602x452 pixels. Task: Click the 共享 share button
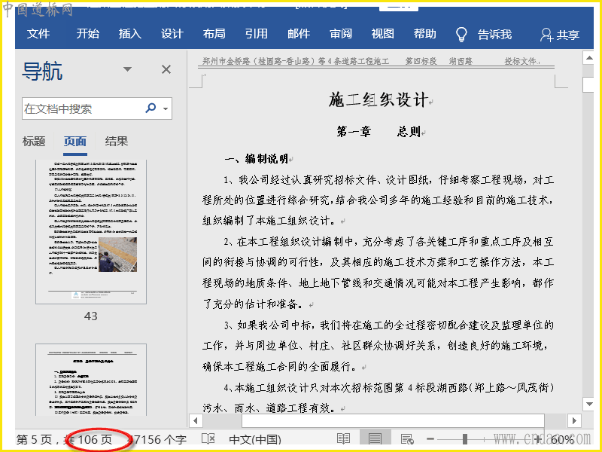(560, 35)
